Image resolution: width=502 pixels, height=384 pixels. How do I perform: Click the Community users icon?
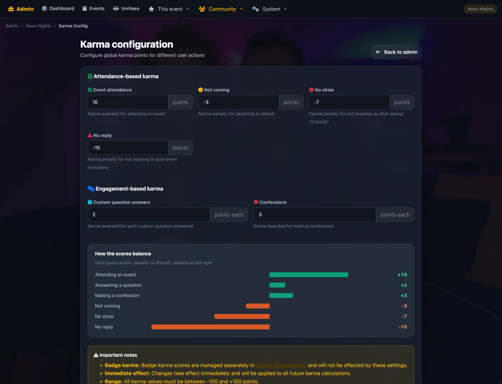[x=202, y=9]
